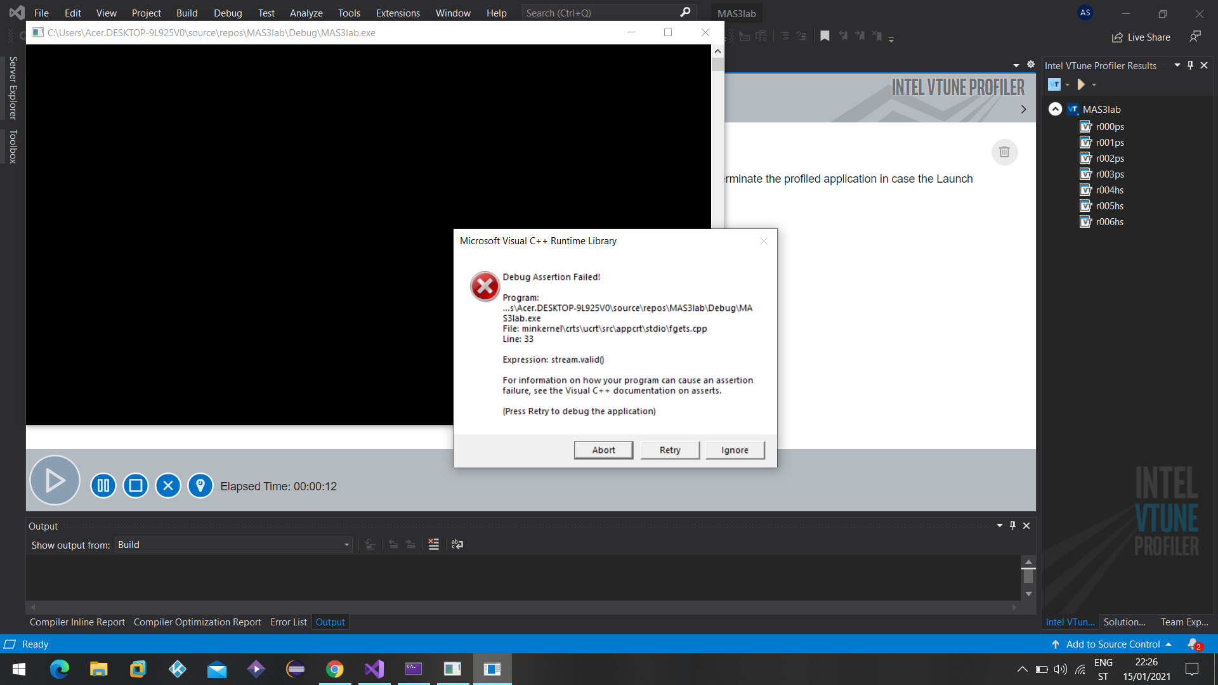The image size is (1218, 685).
Task: Cancel the VTune collection with the X button
Action: pos(168,486)
